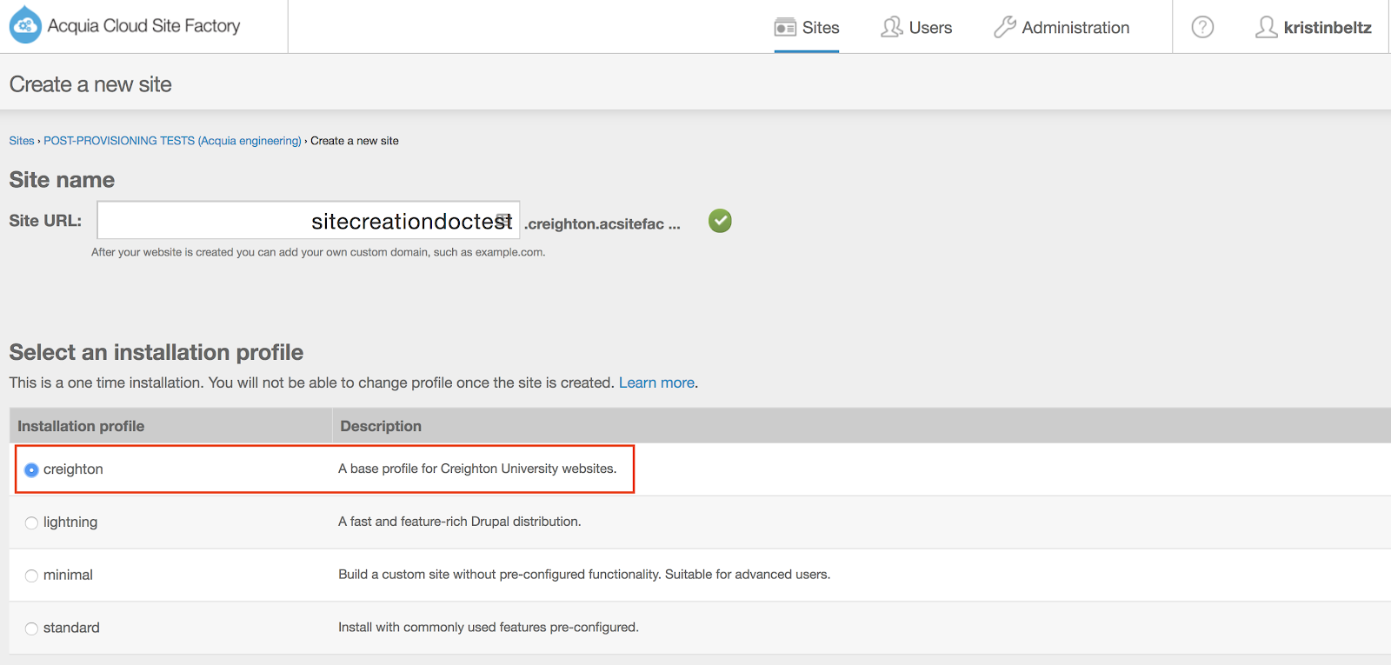This screenshot has height=665, width=1391.
Task: Click the custom domain hint text under Site URL
Action: (318, 252)
